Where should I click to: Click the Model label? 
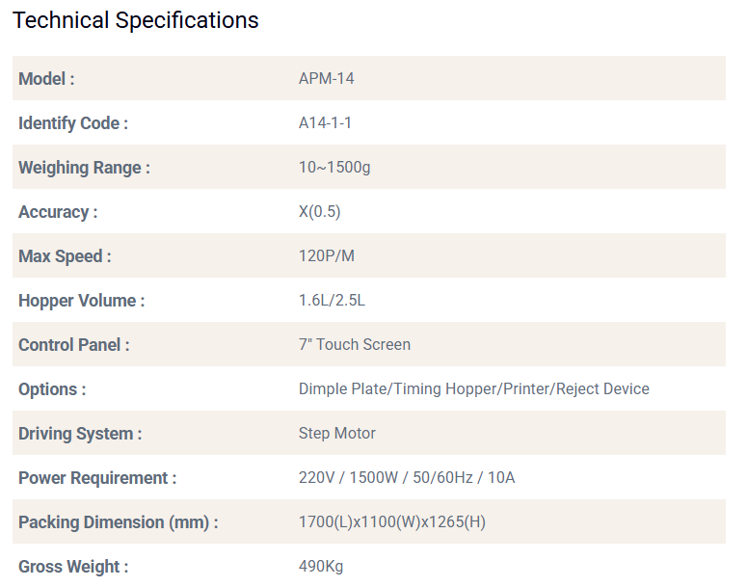click(46, 79)
